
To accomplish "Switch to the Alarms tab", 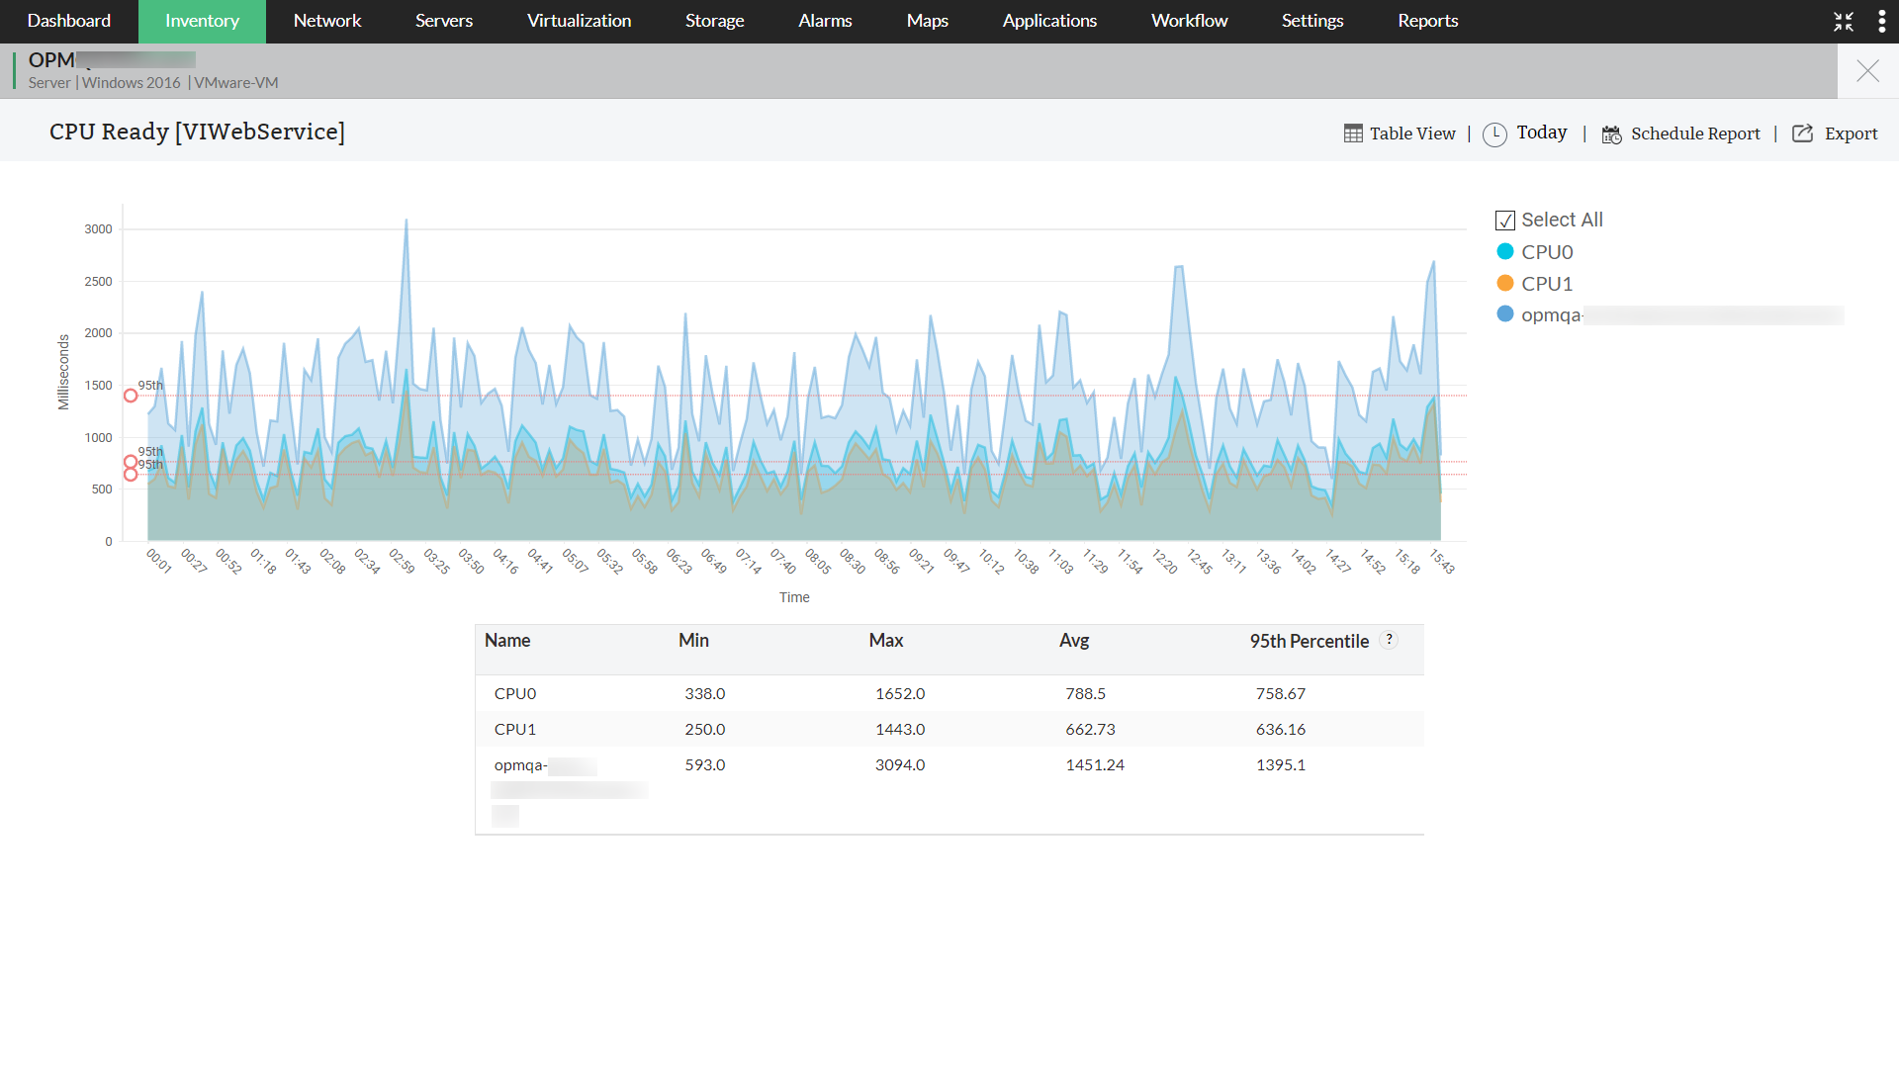I will (x=825, y=21).
